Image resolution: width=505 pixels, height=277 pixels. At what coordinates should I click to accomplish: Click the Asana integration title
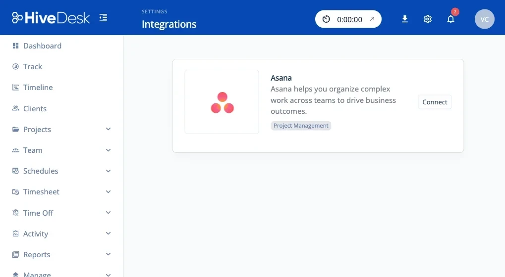281,78
